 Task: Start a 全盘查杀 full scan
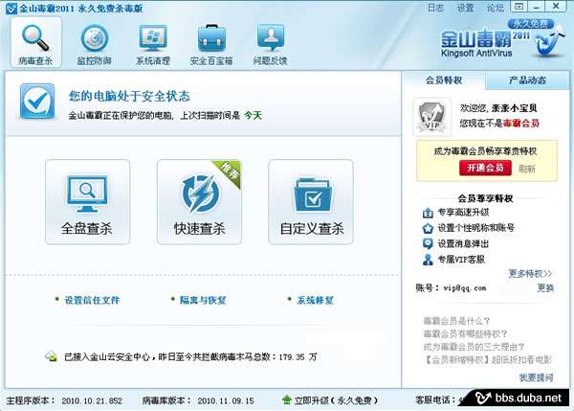(87, 202)
